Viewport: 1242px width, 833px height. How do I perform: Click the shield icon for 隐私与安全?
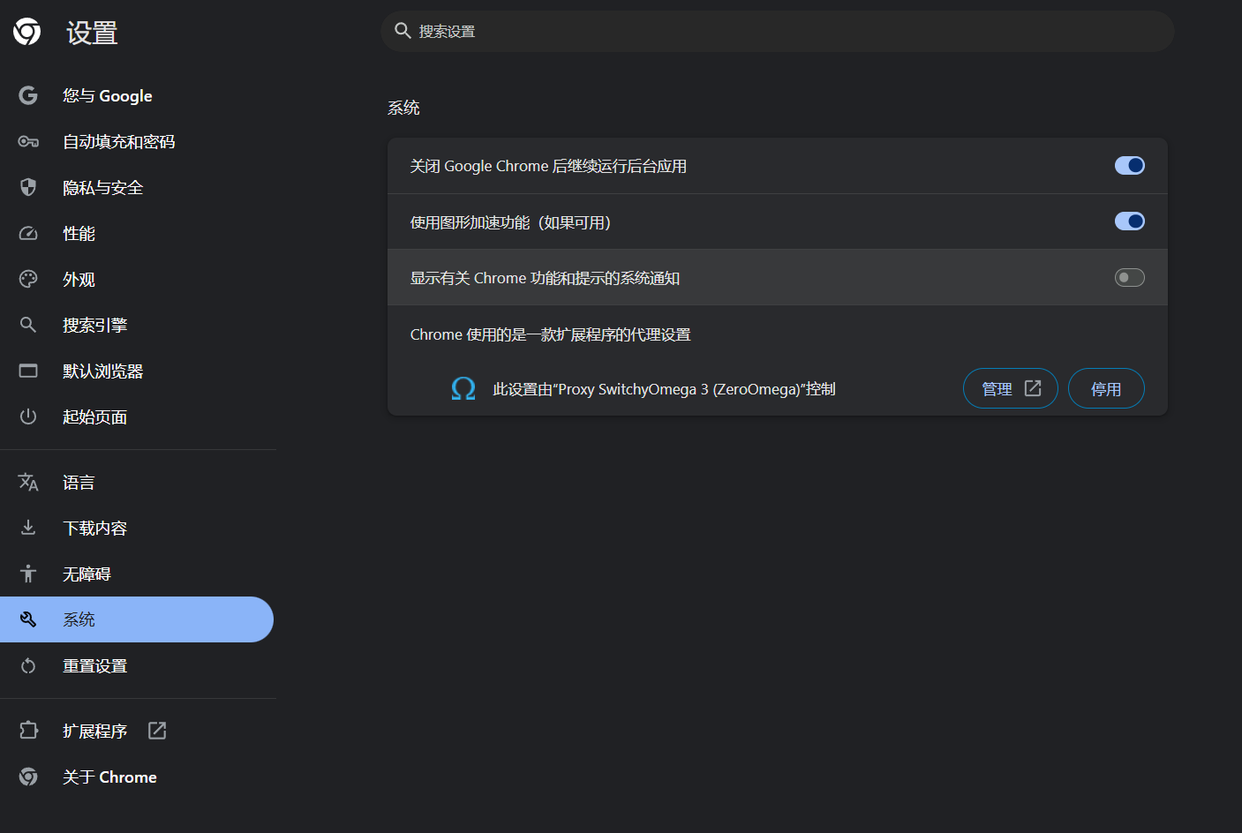coord(28,187)
